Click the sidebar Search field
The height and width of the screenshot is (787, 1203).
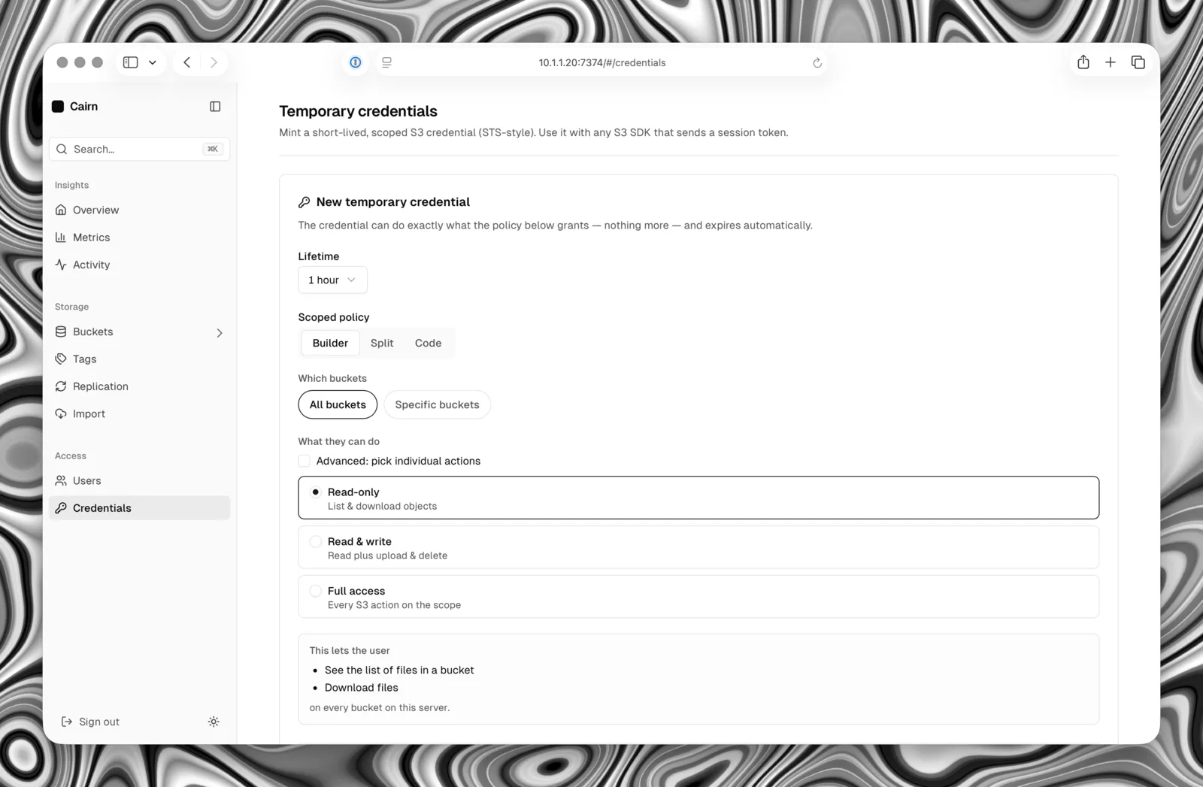click(139, 149)
